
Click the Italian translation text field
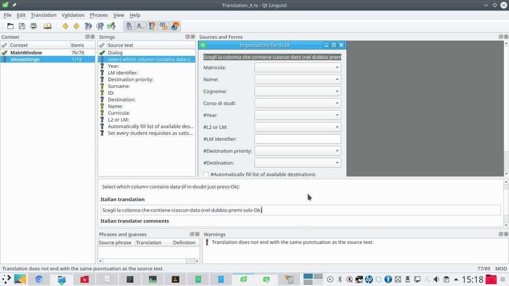coord(301,210)
